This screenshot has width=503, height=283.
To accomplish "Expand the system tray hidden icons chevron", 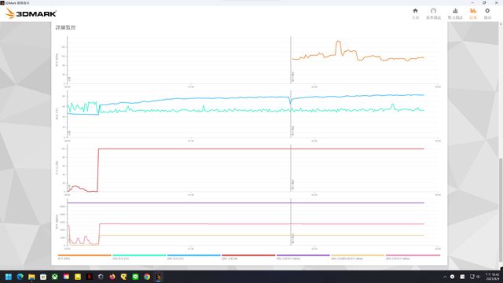I will click(x=445, y=277).
